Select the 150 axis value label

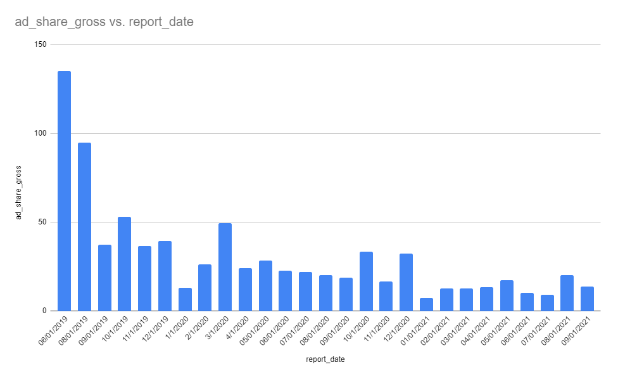coord(40,44)
